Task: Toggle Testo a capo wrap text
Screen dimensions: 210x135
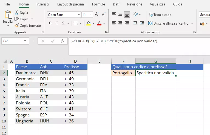Action: [x=160, y=14]
